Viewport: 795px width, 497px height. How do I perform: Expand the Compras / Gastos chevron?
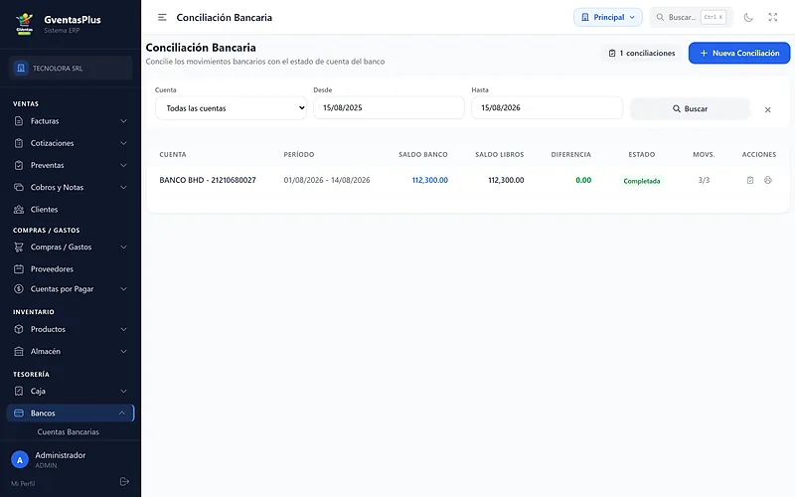[x=123, y=247]
